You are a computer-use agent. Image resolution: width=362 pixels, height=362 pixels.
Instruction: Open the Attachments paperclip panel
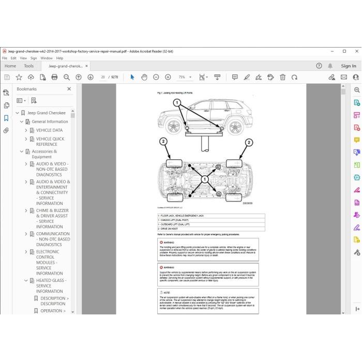pos(6,130)
